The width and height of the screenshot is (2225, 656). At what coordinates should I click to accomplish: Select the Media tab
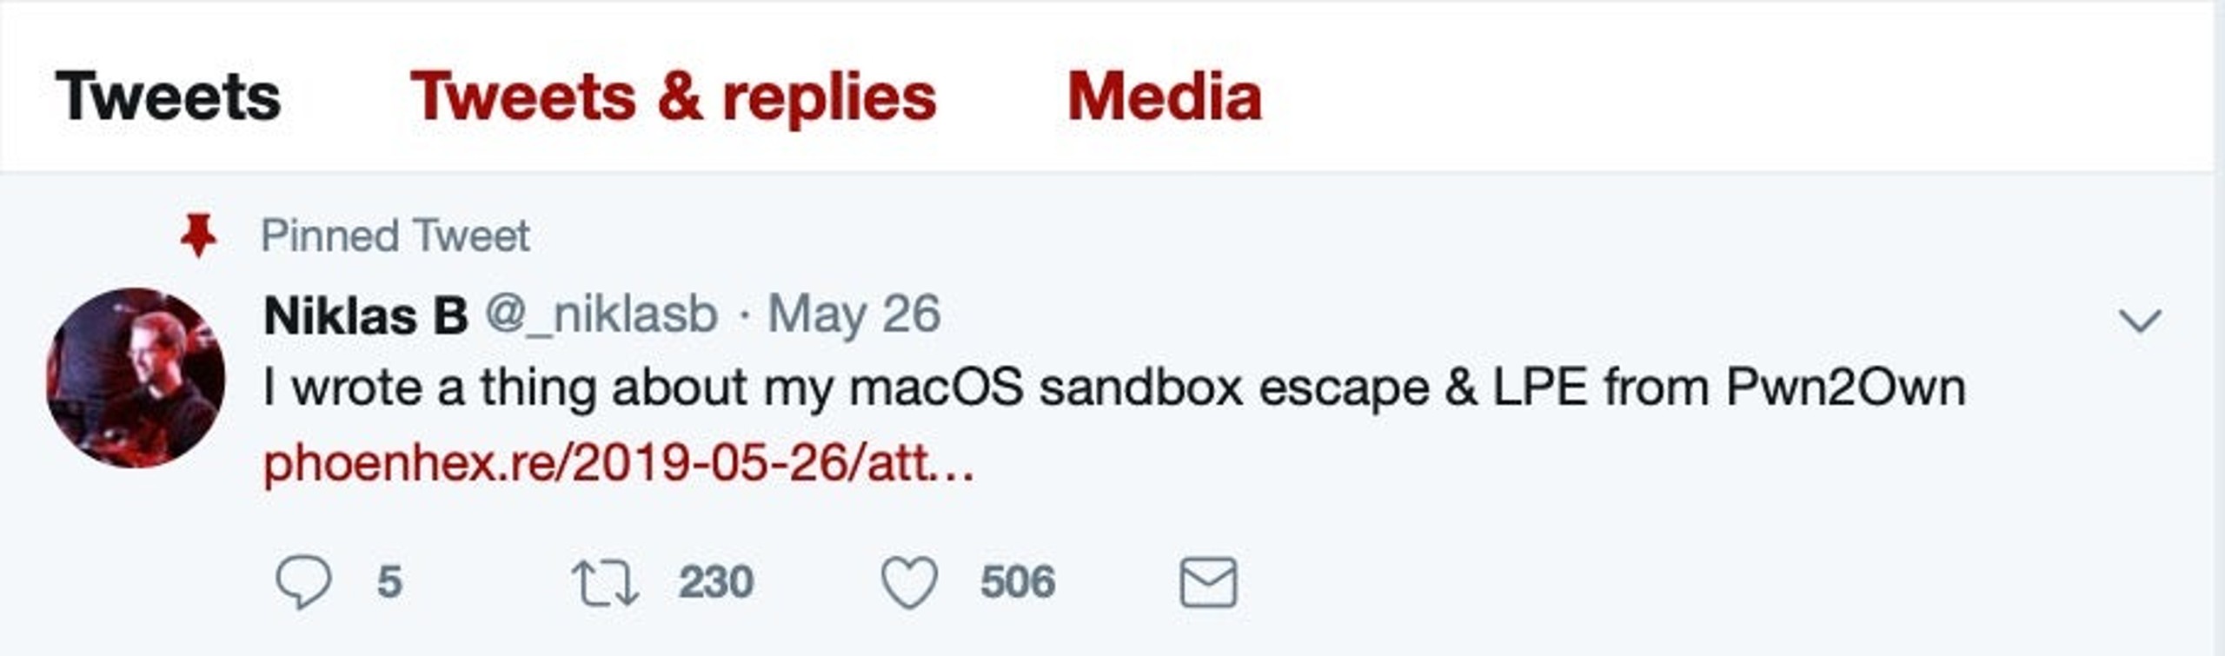point(1165,96)
